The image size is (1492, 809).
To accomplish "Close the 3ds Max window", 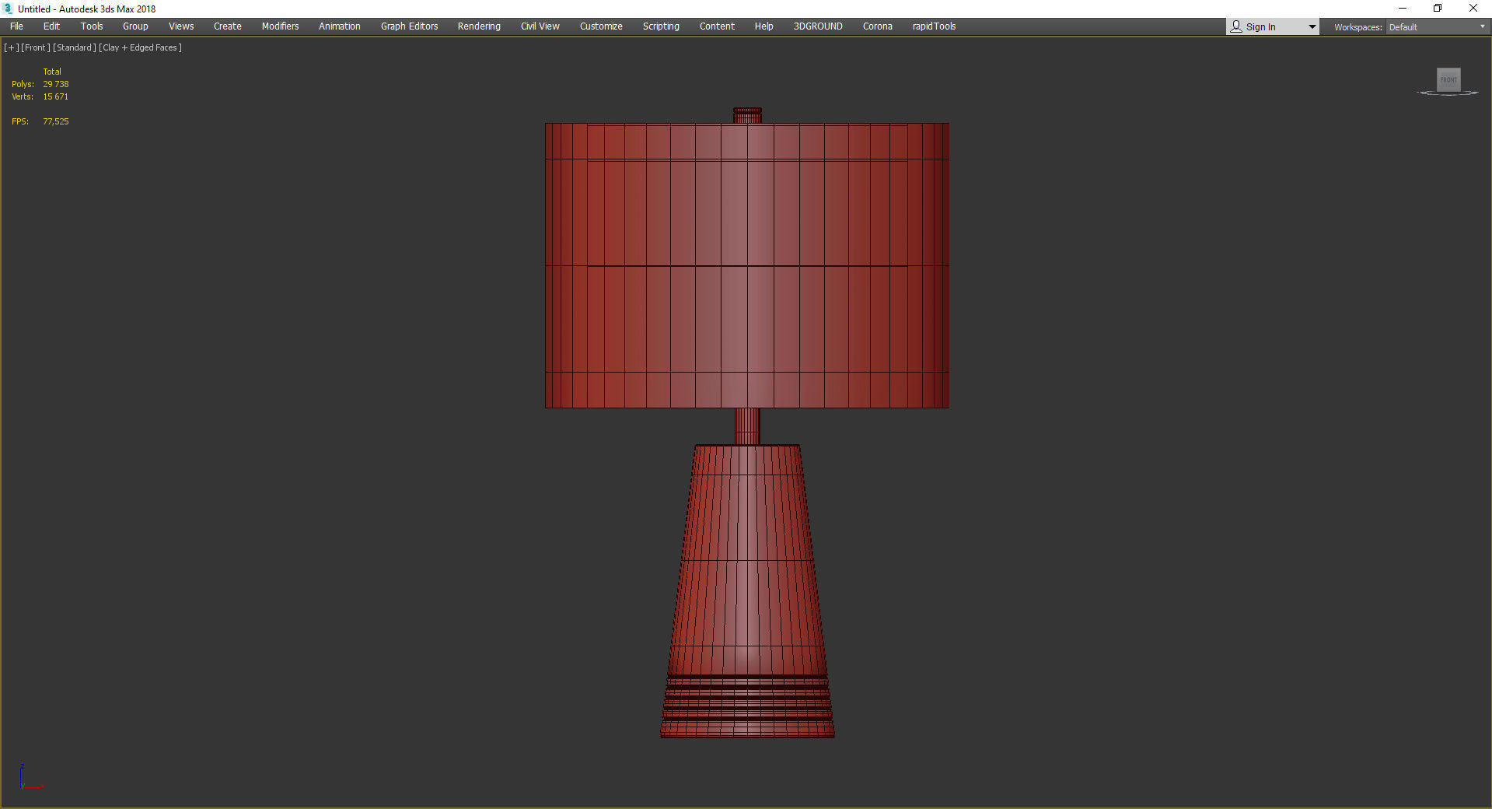I will point(1473,9).
